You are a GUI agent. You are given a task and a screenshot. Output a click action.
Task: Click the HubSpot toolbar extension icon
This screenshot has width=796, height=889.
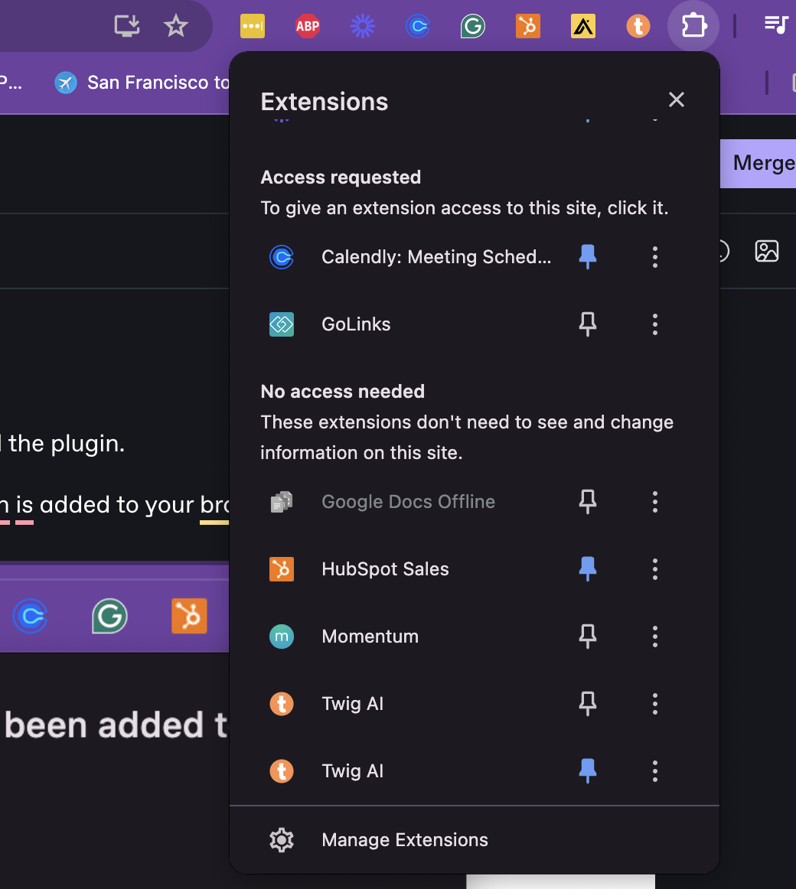click(x=528, y=27)
